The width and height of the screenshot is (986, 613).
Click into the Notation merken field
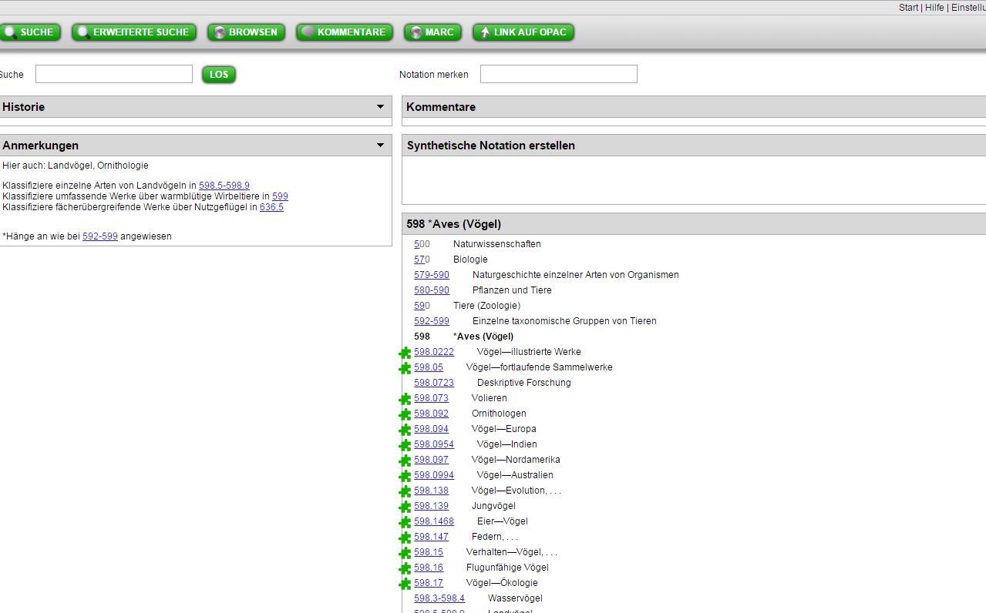coord(558,74)
